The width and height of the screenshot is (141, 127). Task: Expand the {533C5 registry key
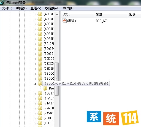(35, 64)
